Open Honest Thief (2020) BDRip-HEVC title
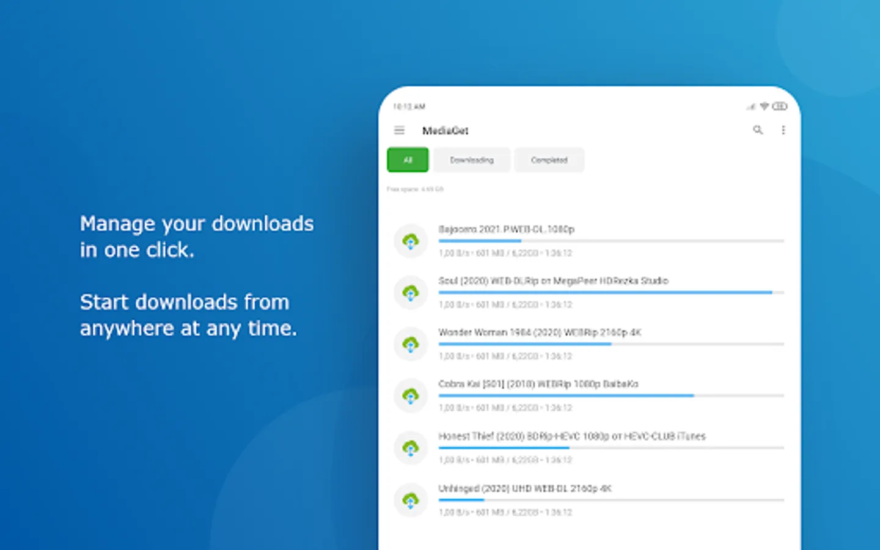 (x=572, y=436)
